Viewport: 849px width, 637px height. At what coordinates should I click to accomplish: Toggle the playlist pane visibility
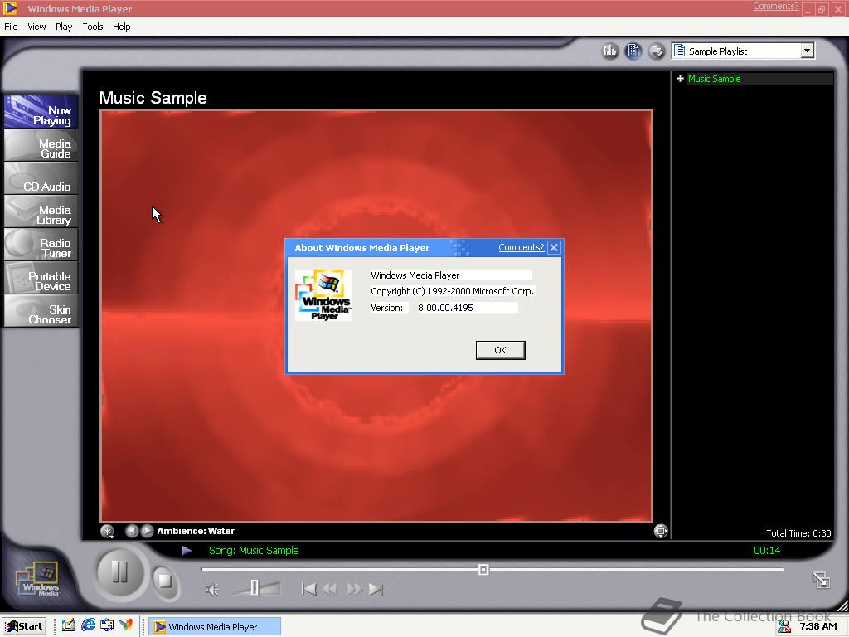point(633,51)
